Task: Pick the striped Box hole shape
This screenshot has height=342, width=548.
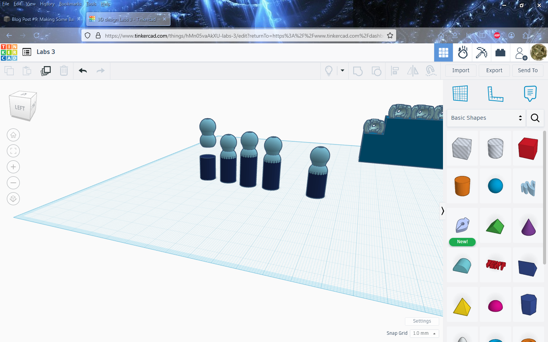Action: [462, 148]
